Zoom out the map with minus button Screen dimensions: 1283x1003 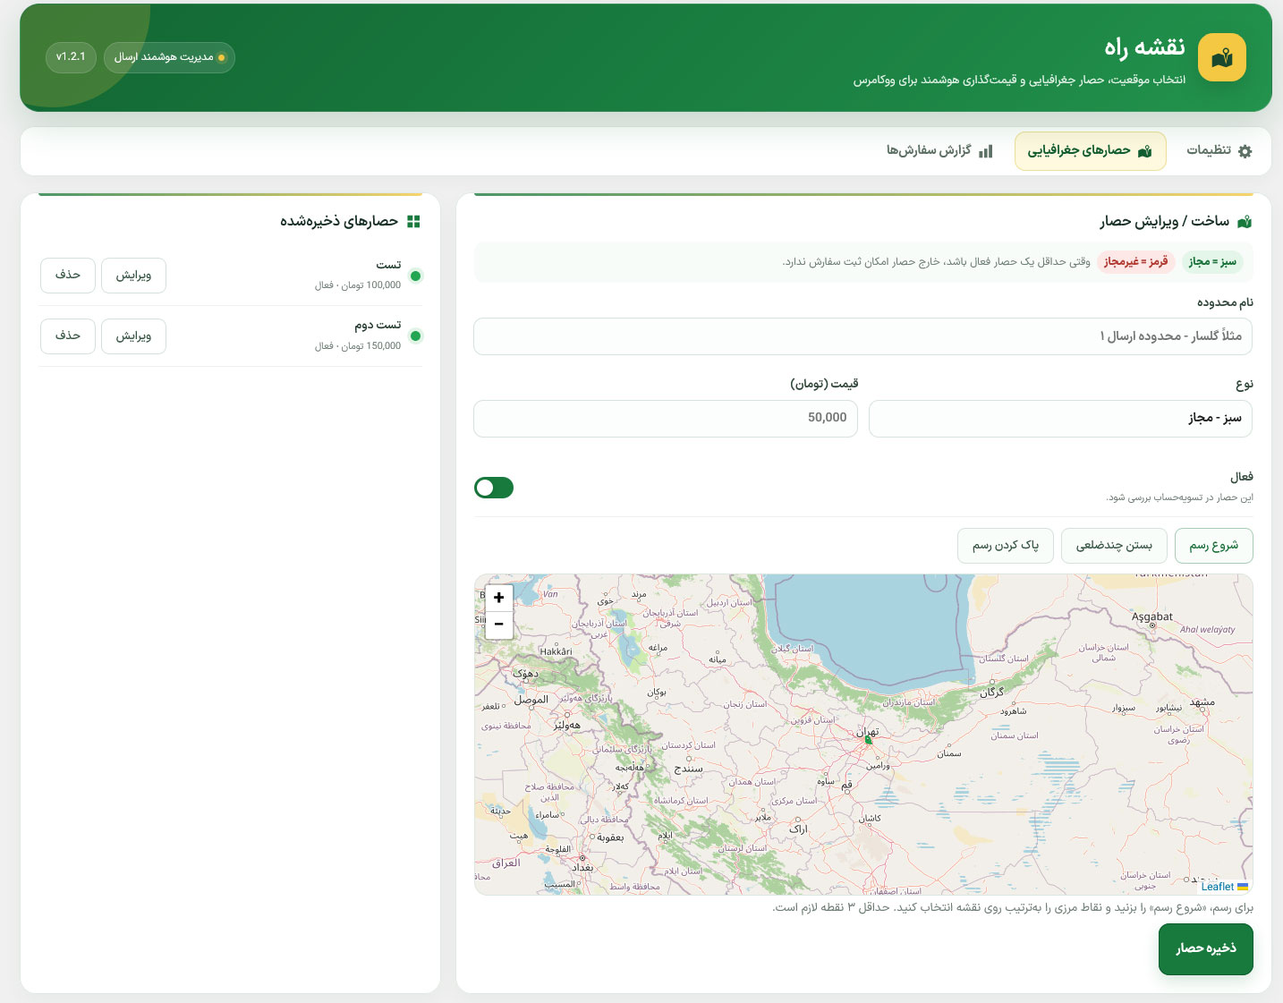click(498, 624)
